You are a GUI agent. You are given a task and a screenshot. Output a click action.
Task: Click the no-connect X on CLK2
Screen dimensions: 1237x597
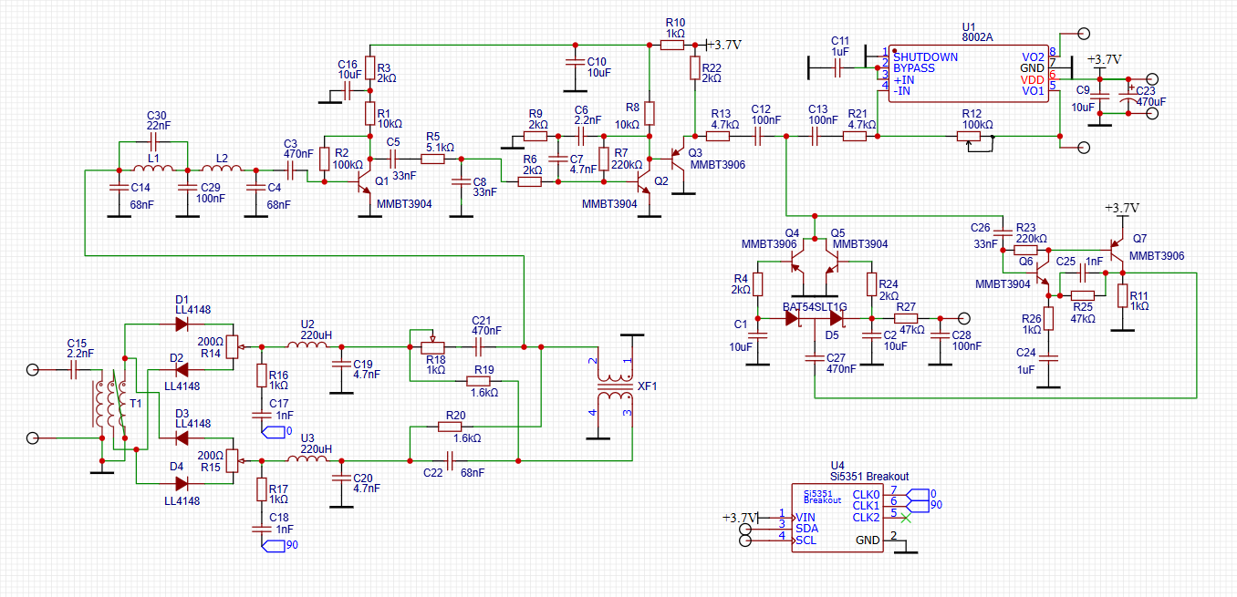tap(906, 517)
